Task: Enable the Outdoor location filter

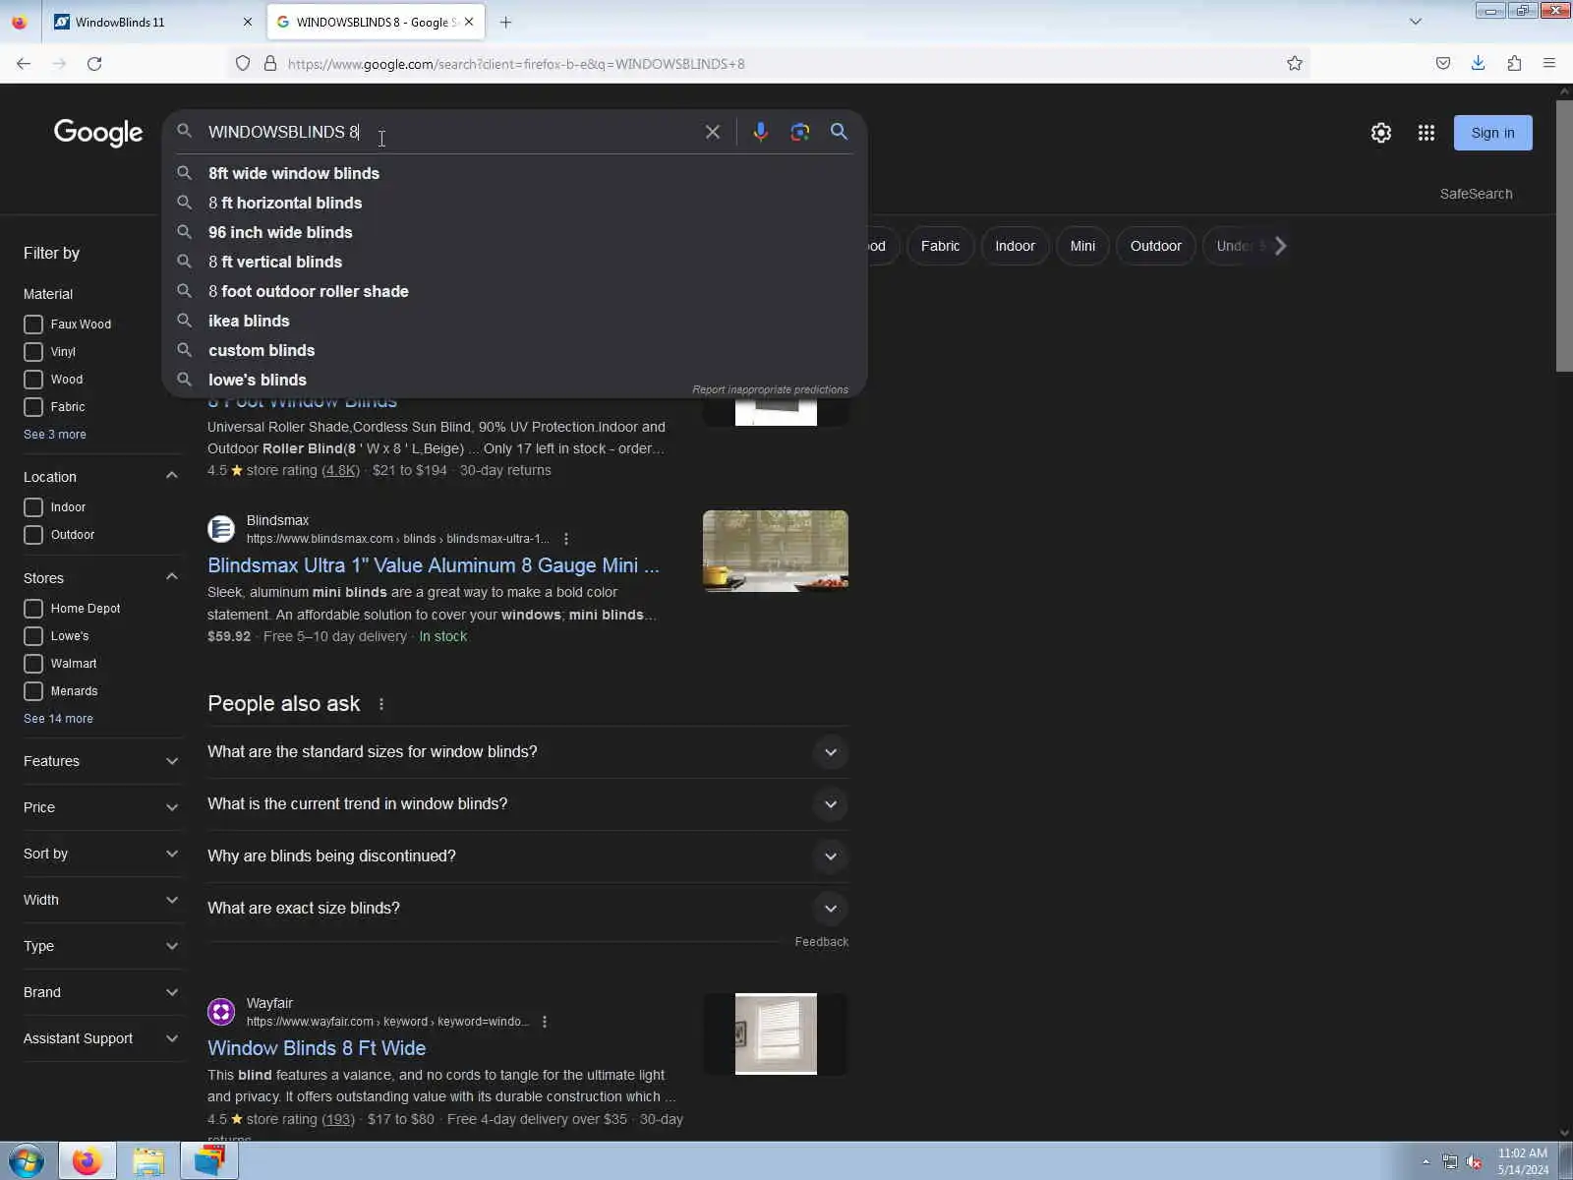Action: click(x=33, y=535)
